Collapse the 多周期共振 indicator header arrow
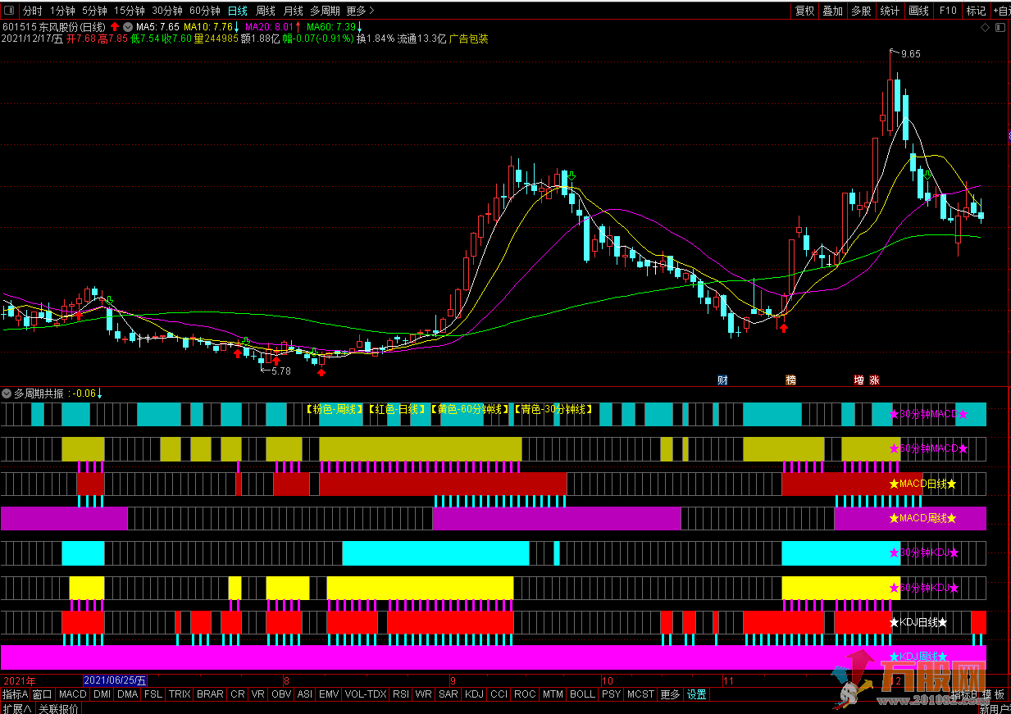Image resolution: width=1011 pixels, height=714 pixels. pos(7,393)
